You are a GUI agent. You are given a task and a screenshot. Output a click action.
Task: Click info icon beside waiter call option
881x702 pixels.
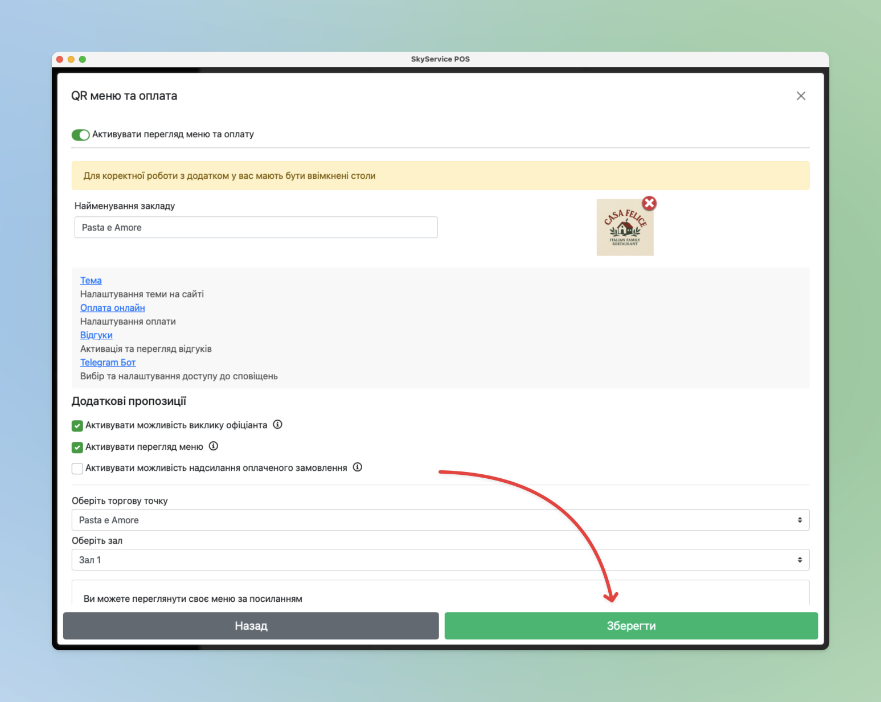tap(277, 425)
